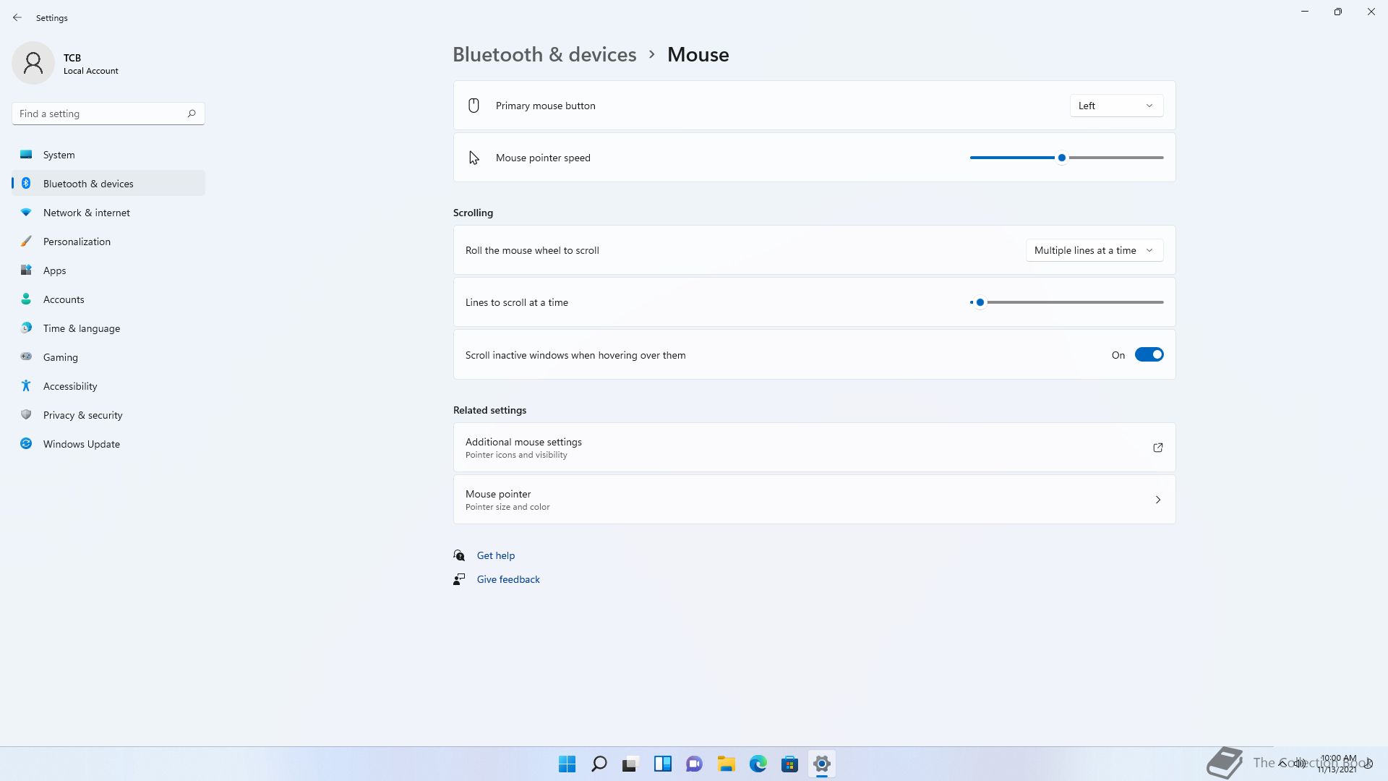
Task: Open File Explorer from taskbar
Action: (726, 764)
